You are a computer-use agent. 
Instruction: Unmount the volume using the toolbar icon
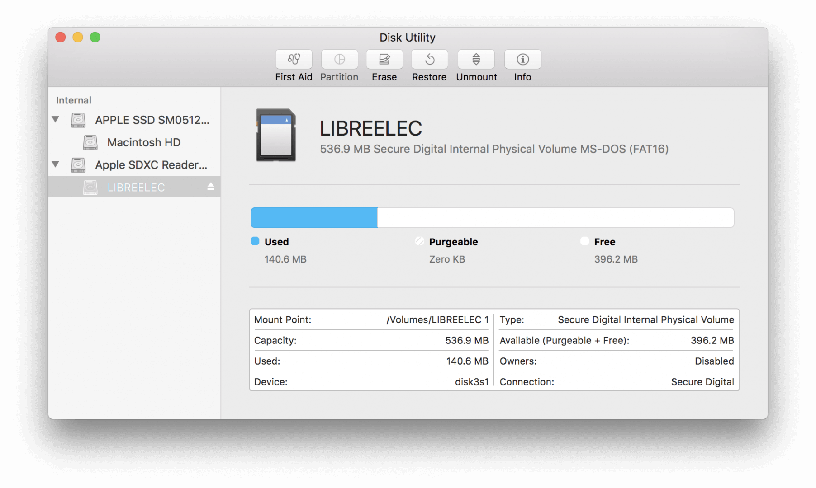(476, 59)
